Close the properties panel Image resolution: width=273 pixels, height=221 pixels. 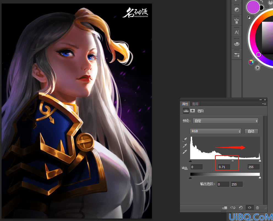pyautogui.click(x=265, y=100)
